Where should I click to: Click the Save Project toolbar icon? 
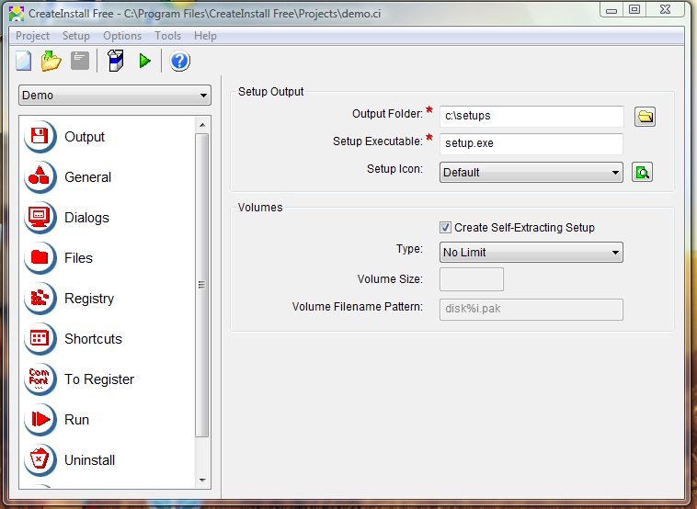click(80, 61)
